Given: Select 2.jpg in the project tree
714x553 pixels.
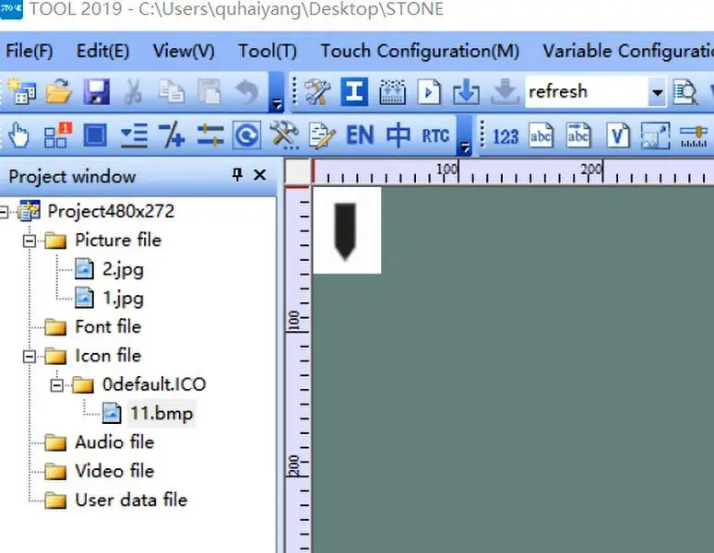Looking at the screenshot, I should point(123,270).
